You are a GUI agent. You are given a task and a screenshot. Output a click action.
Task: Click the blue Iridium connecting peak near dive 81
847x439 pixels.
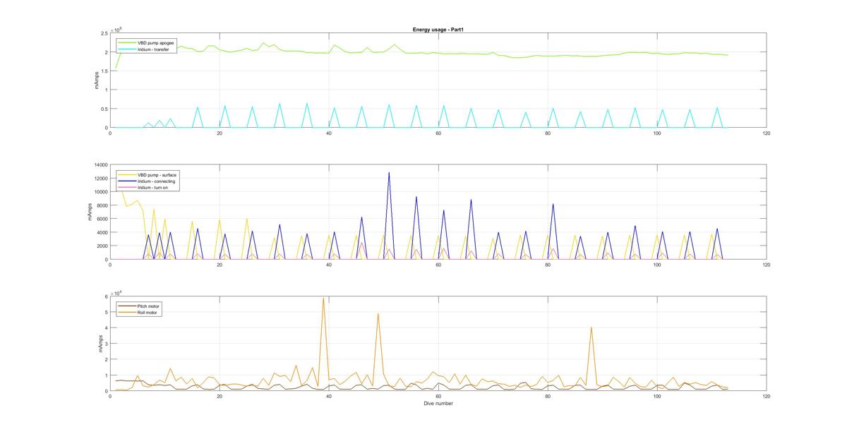pyautogui.click(x=553, y=205)
